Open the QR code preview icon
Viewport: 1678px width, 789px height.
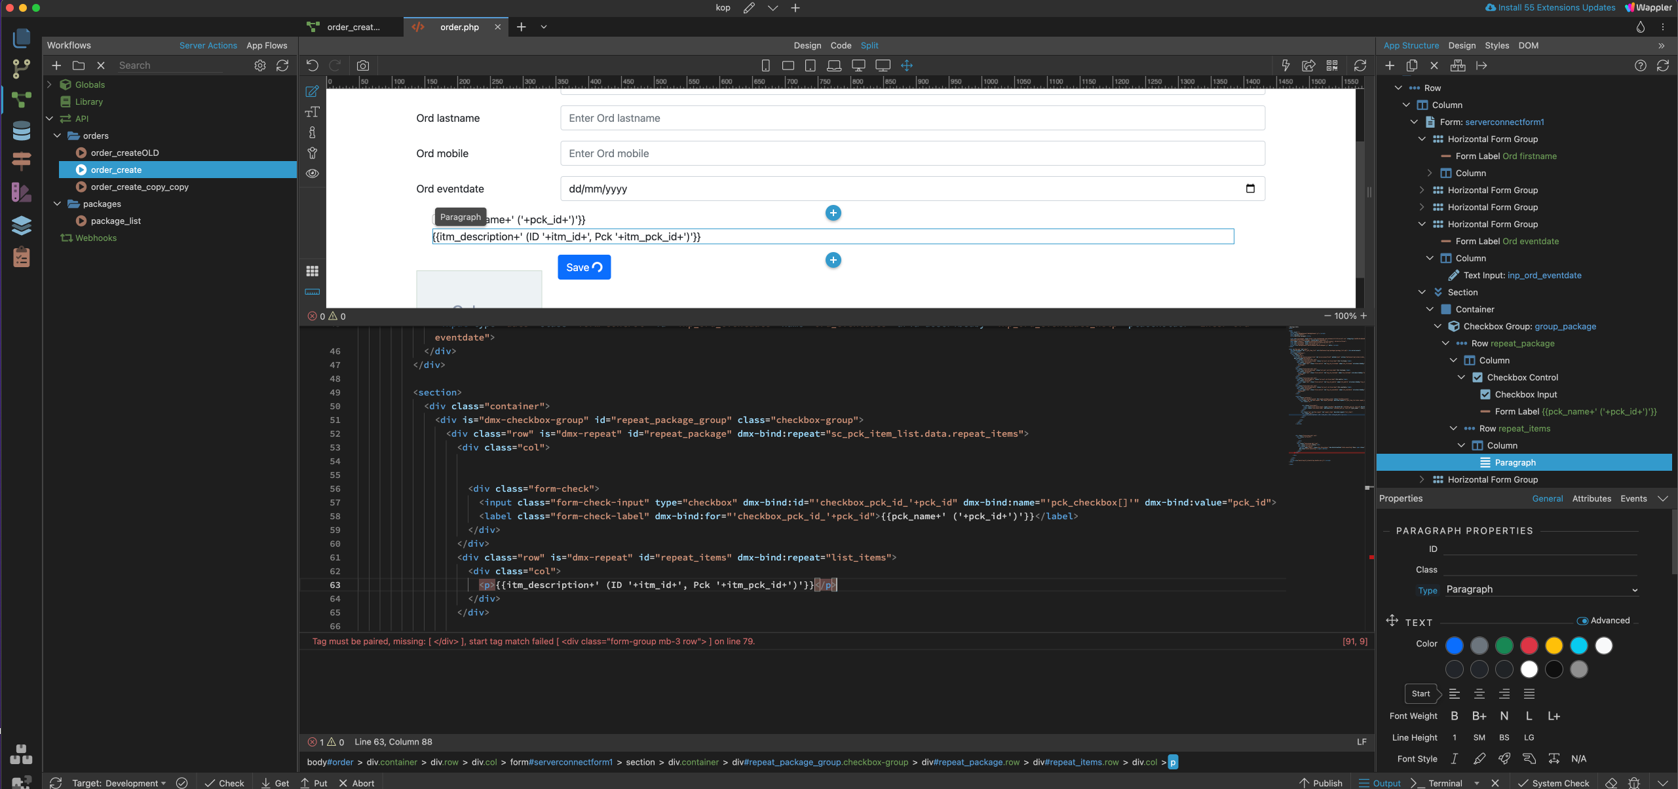1332,65
